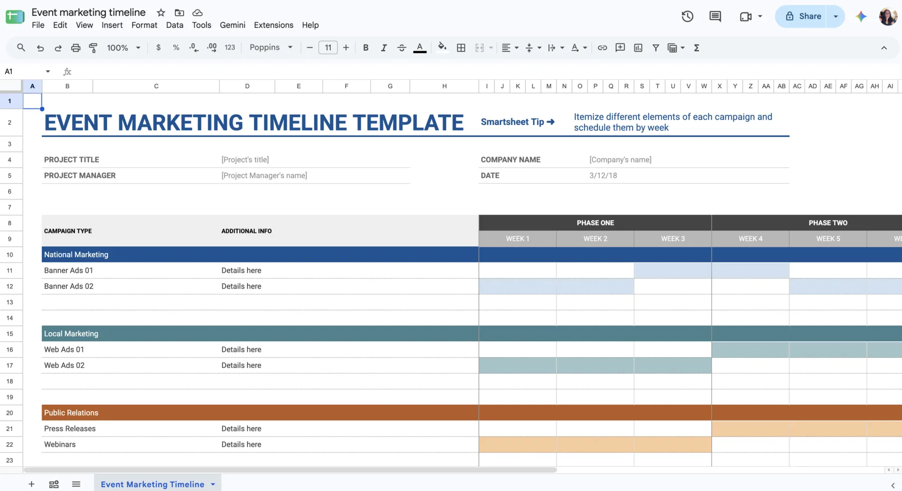Open the fill color bucket picker
This screenshot has width=902, height=491.
click(442, 47)
